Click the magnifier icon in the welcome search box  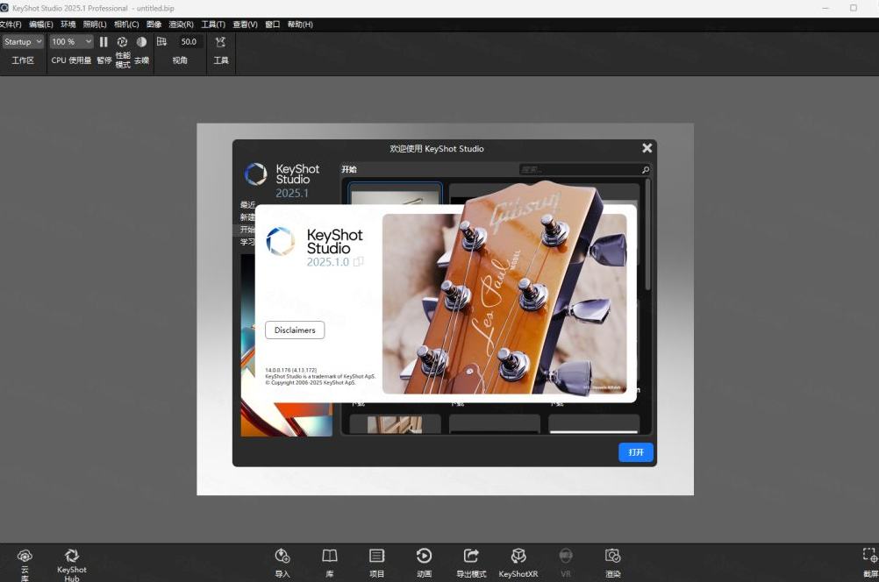pyautogui.click(x=646, y=170)
